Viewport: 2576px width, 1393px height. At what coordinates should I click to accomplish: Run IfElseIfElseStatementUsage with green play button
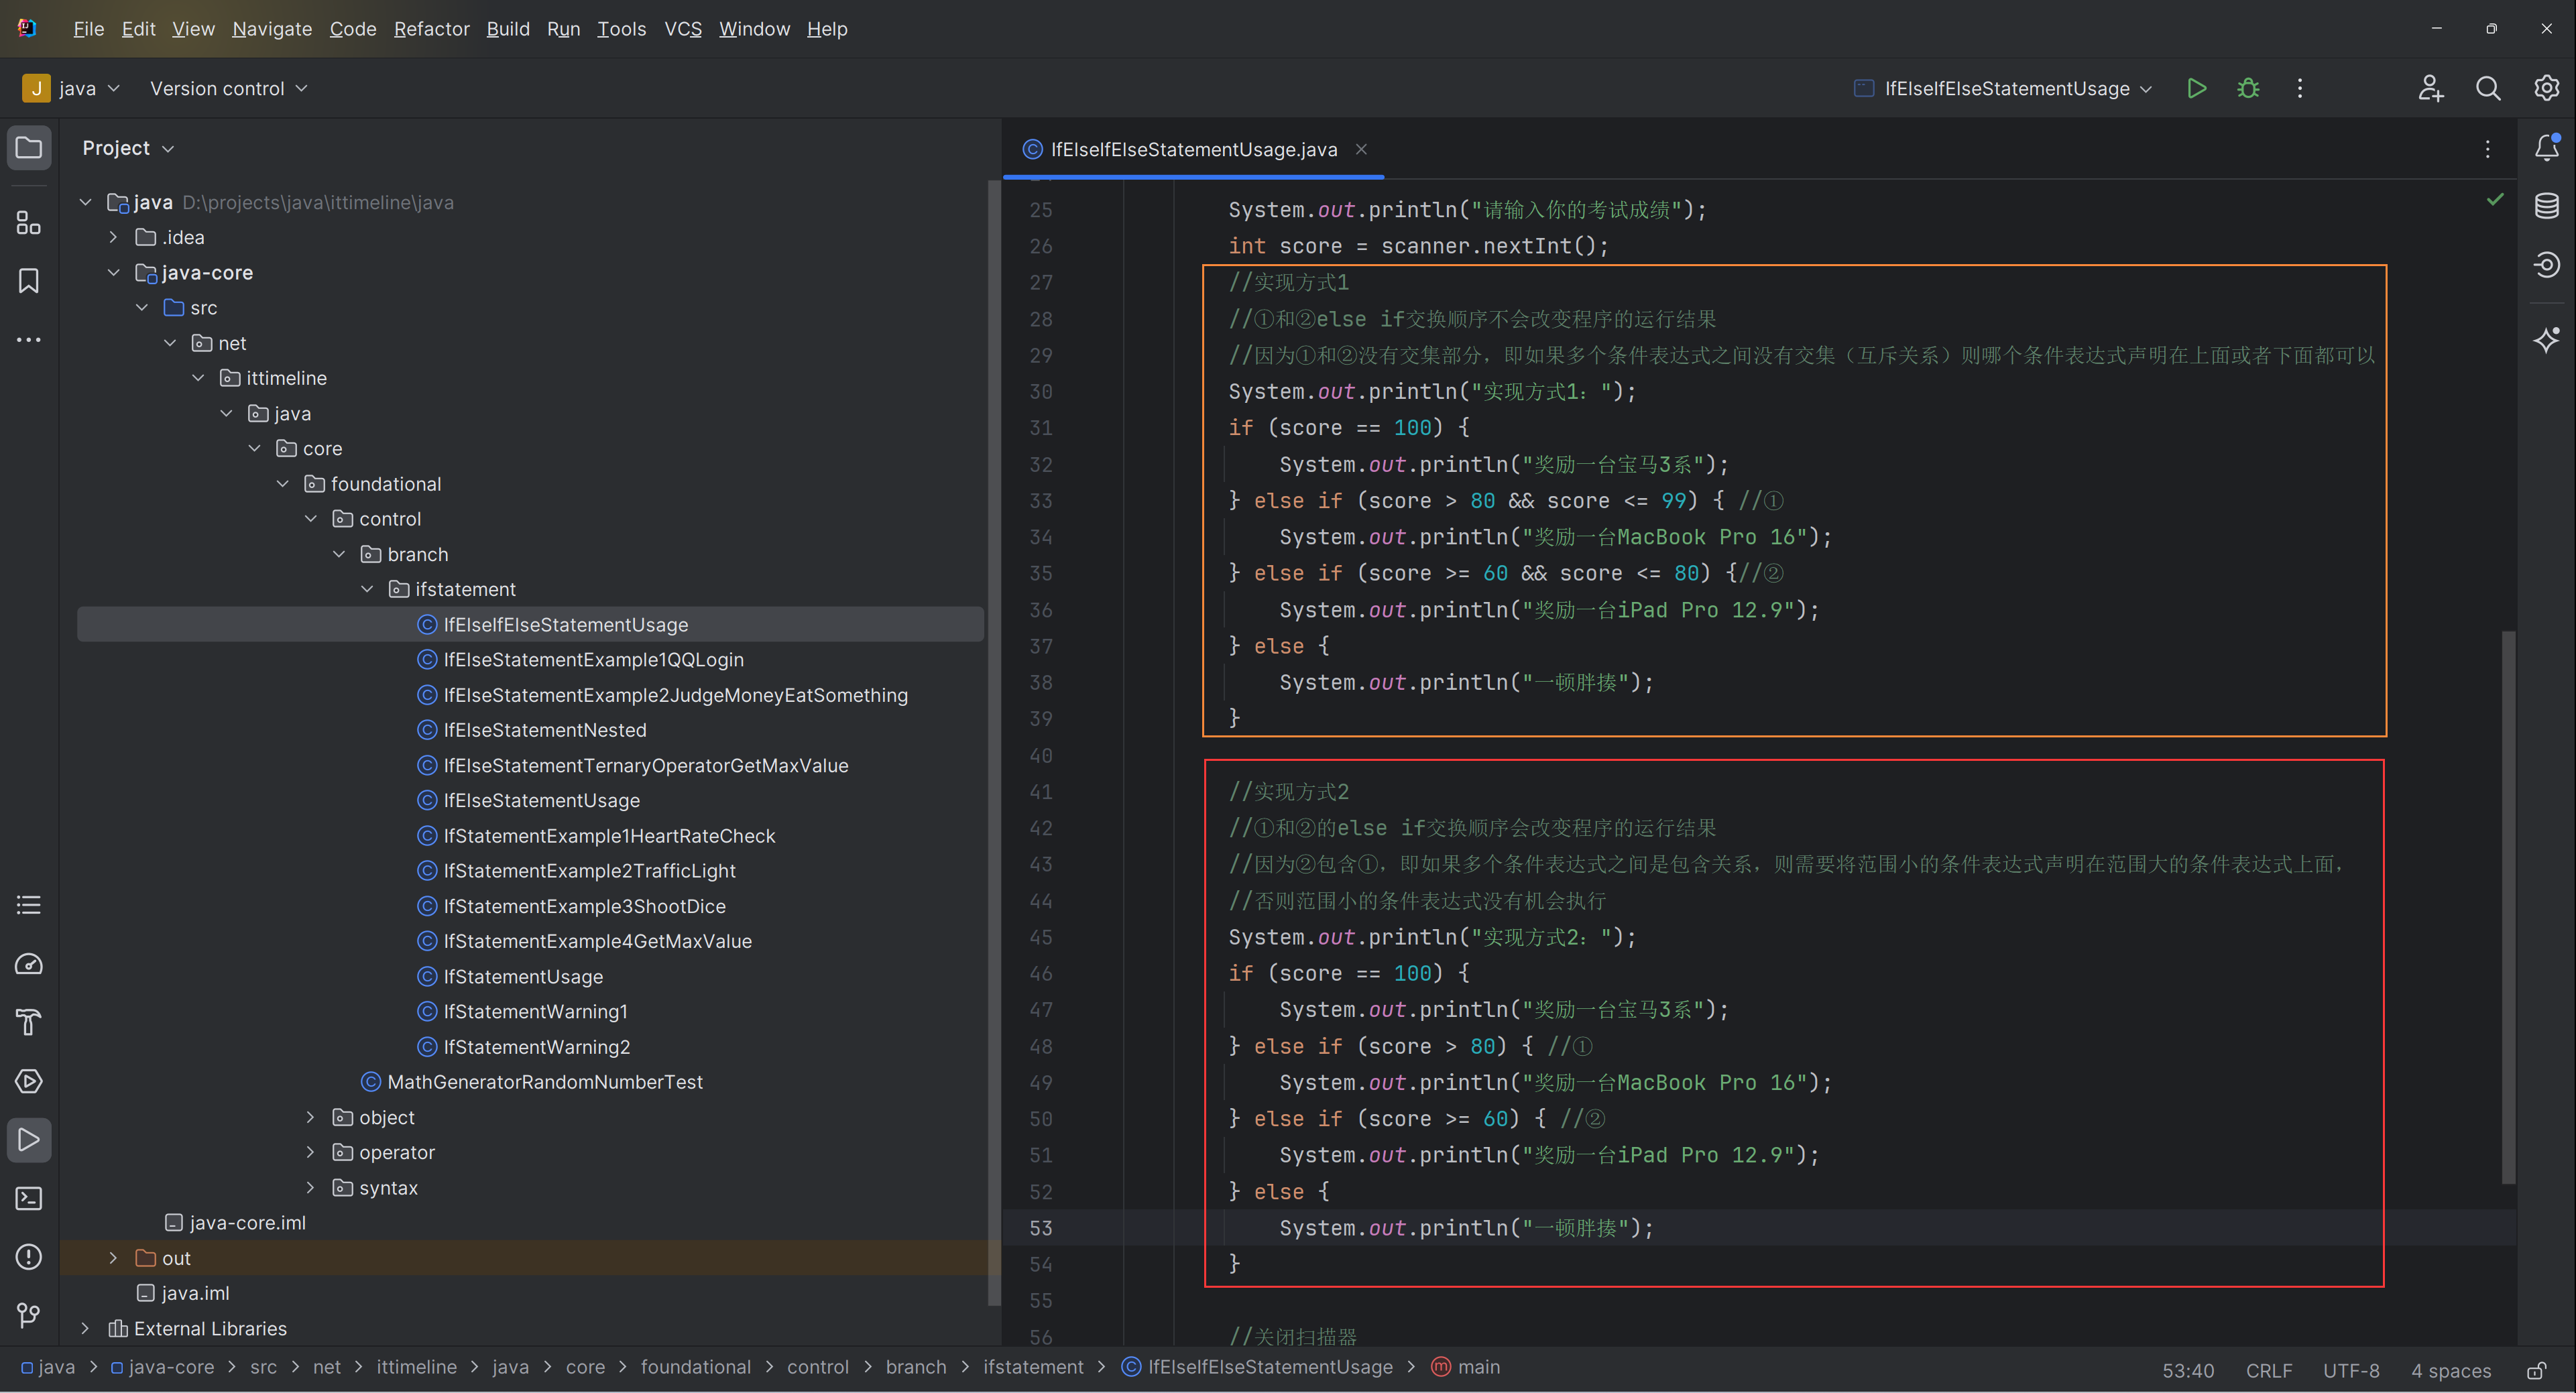click(2196, 88)
